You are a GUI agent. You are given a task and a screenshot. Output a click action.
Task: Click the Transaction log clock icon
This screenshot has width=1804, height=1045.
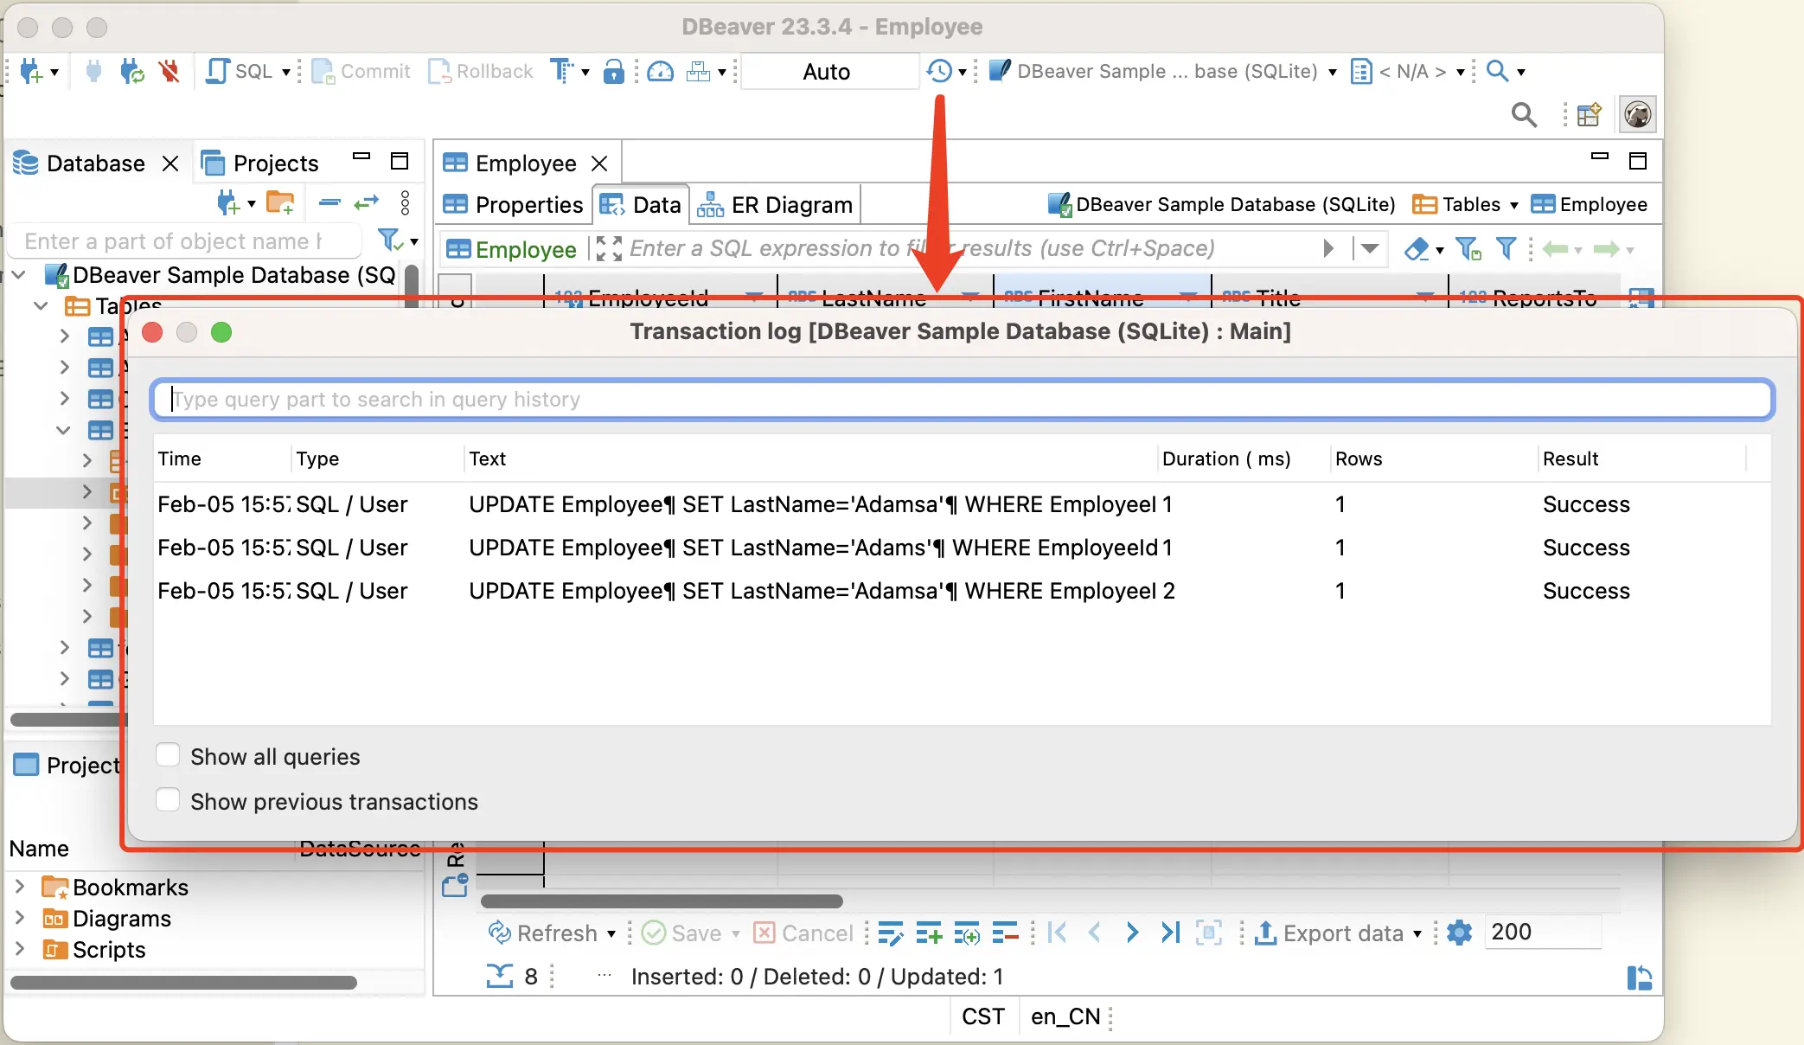click(939, 72)
